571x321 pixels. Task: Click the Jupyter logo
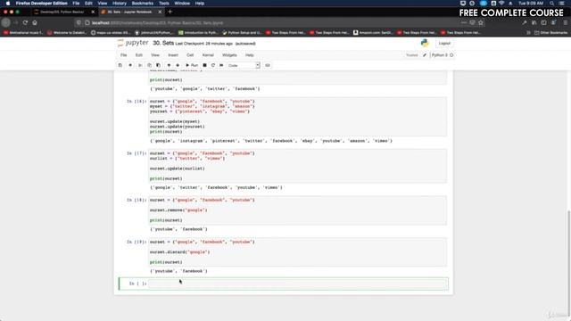tap(133, 43)
